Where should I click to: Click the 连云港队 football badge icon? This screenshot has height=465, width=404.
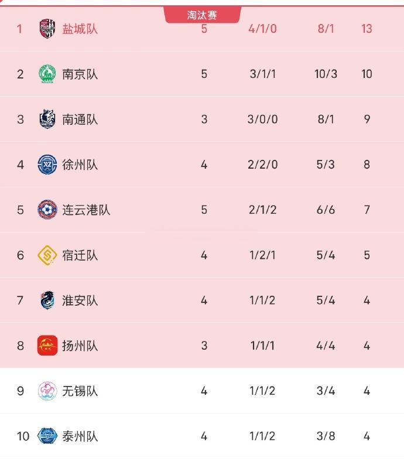(47, 210)
